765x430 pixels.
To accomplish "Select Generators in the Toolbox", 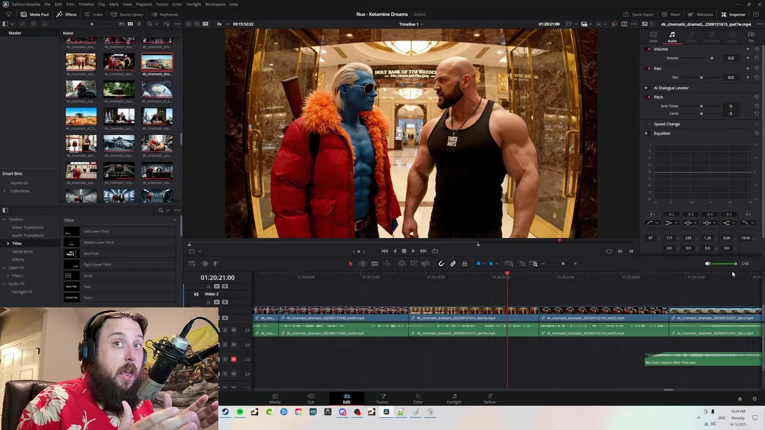I will click(x=23, y=251).
